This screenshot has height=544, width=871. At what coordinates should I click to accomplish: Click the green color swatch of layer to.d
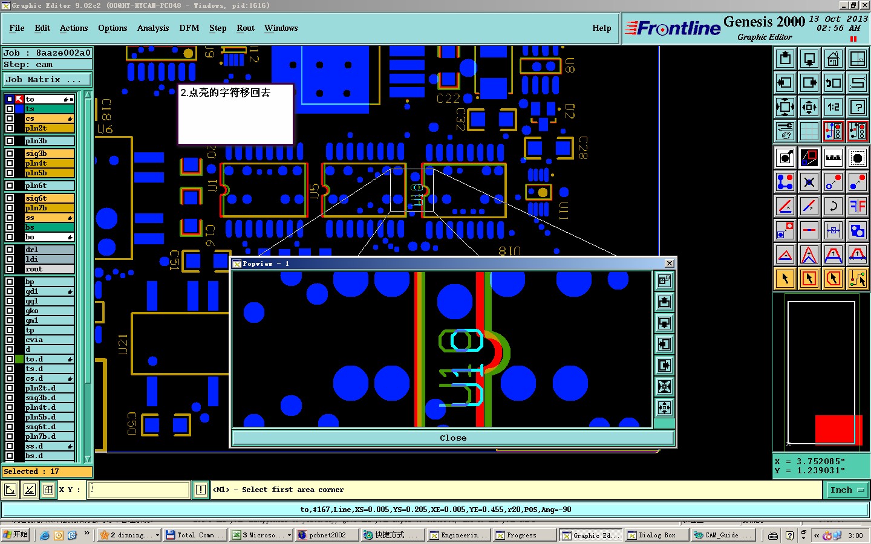[19, 359]
